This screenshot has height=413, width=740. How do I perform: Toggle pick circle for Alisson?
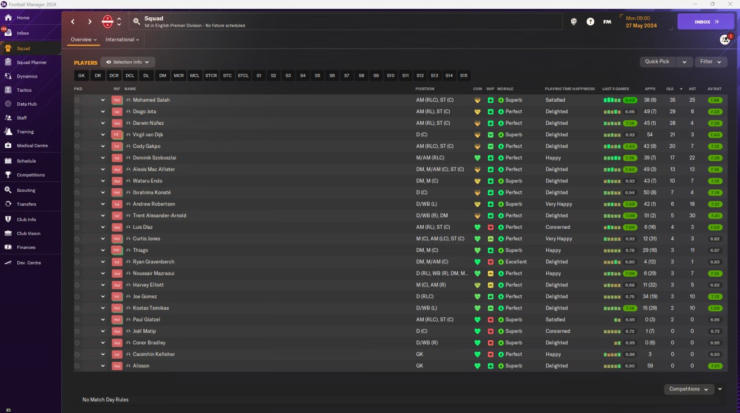[77, 366]
